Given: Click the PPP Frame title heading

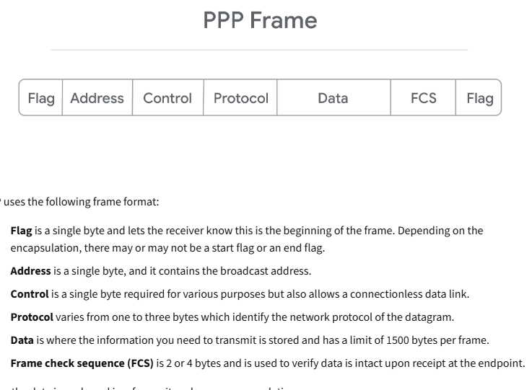Looking at the screenshot, I should [x=260, y=20].
